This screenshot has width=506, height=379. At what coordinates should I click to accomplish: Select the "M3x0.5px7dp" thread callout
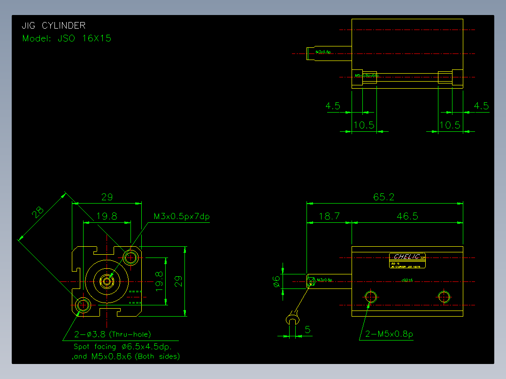(x=182, y=216)
